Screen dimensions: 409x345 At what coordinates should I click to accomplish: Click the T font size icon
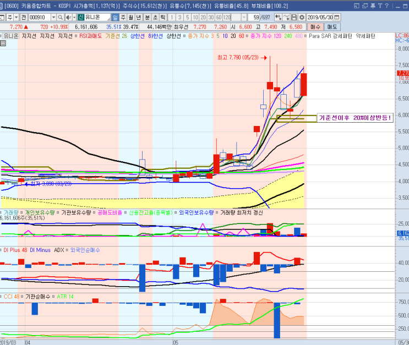click(380, 6)
